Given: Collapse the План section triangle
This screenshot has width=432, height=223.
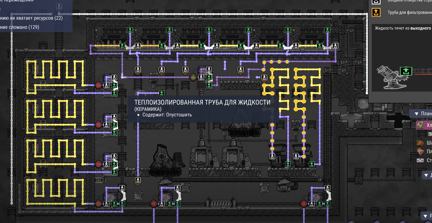Looking at the screenshot, I should click(x=416, y=114).
